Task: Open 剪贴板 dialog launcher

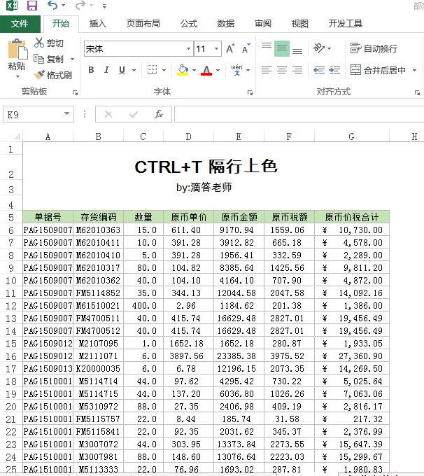Action: coord(75,92)
